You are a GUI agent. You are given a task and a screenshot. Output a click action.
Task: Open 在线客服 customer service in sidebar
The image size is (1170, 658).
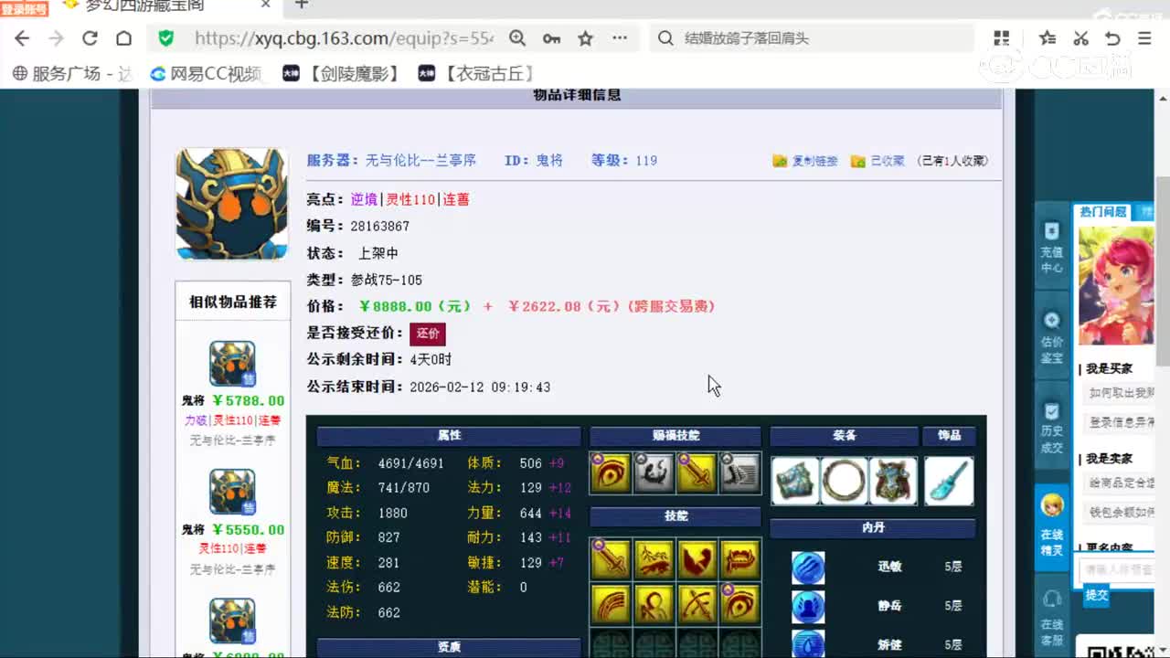click(x=1052, y=614)
